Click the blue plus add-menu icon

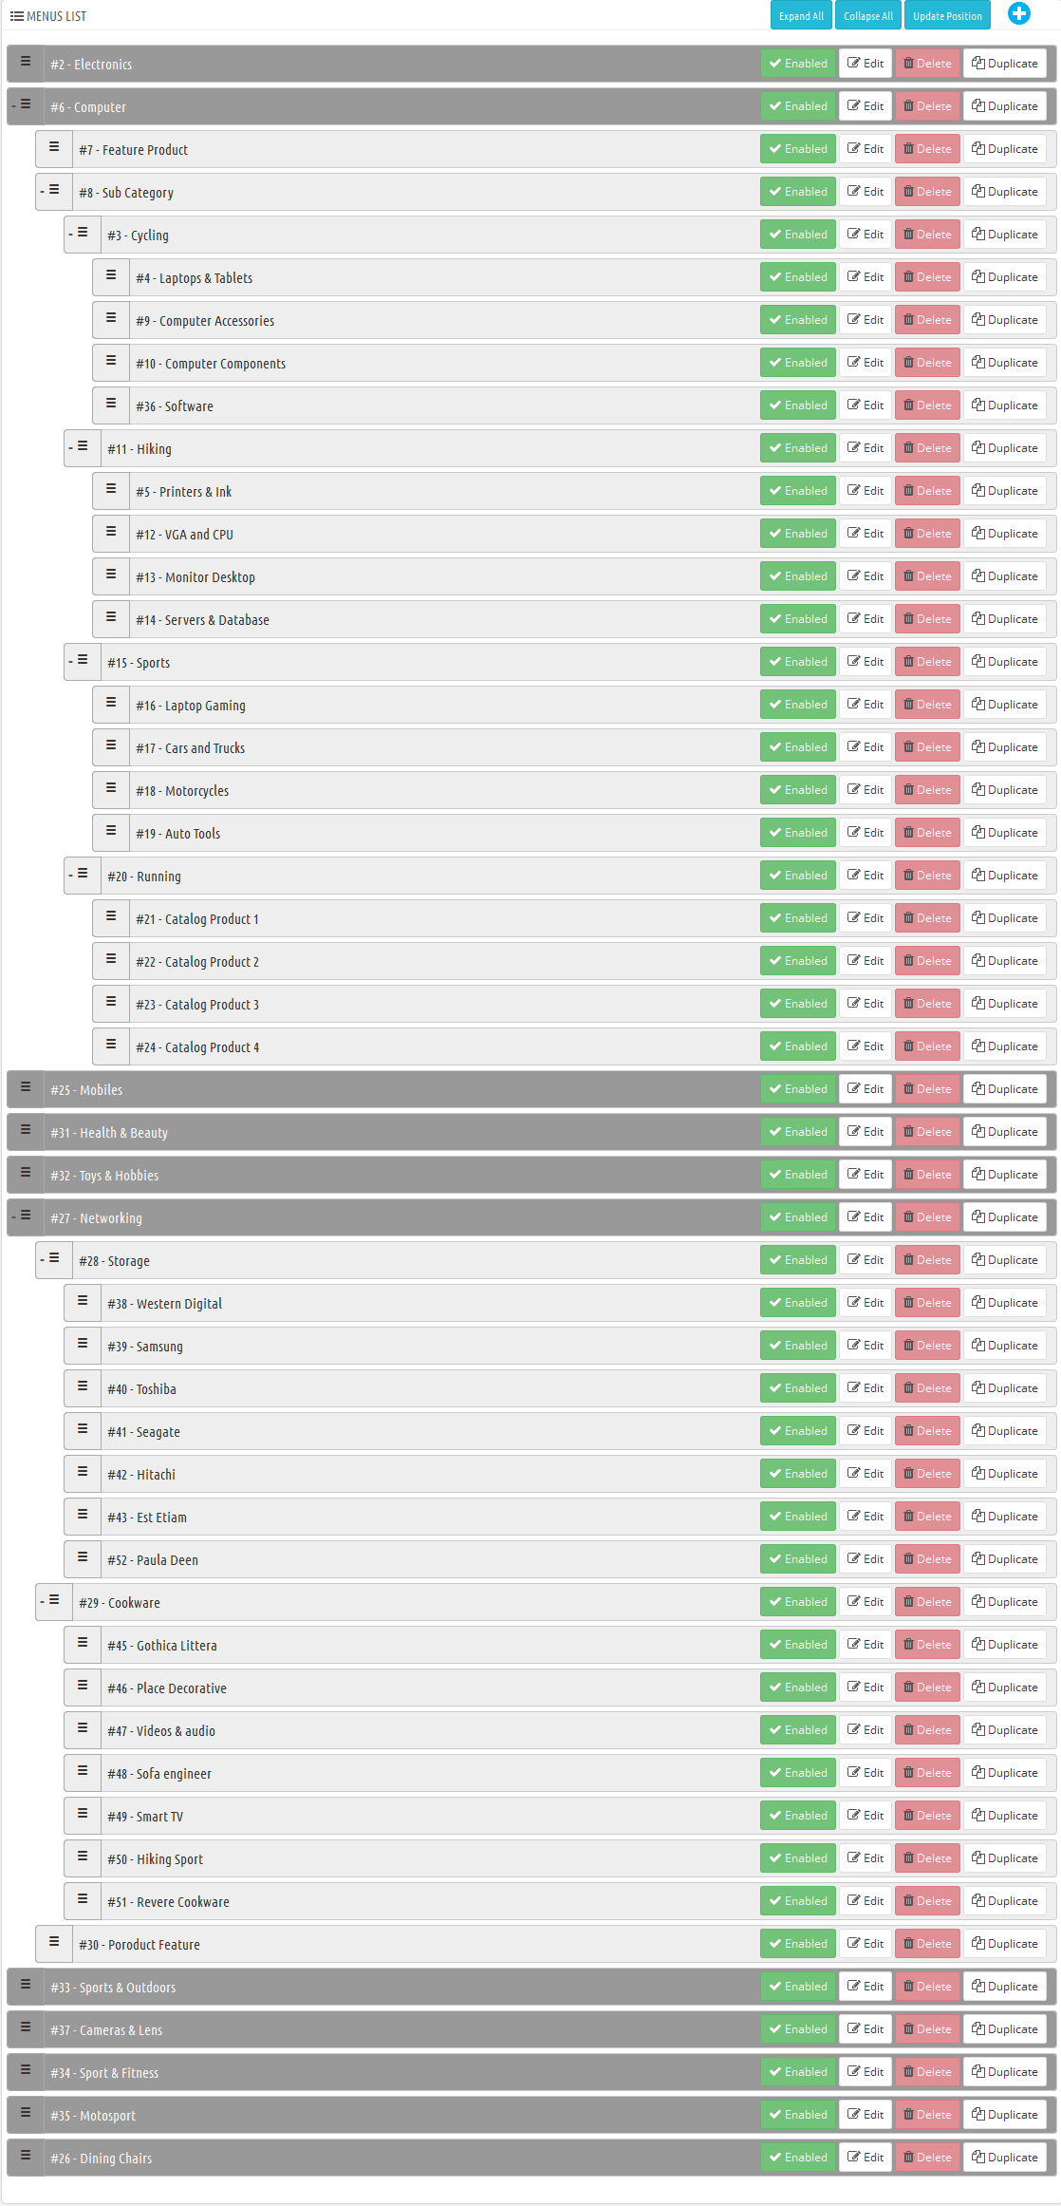point(1018,14)
